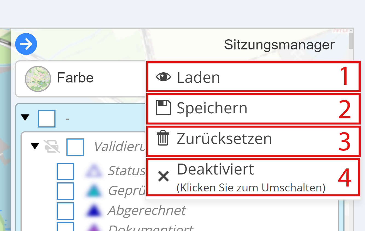The height and width of the screenshot is (231, 365).
Task: Click the floppy disk Speichern icon
Action: pos(163,108)
